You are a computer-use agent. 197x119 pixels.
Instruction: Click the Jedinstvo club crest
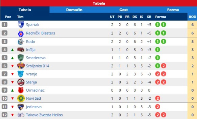(x=21, y=107)
